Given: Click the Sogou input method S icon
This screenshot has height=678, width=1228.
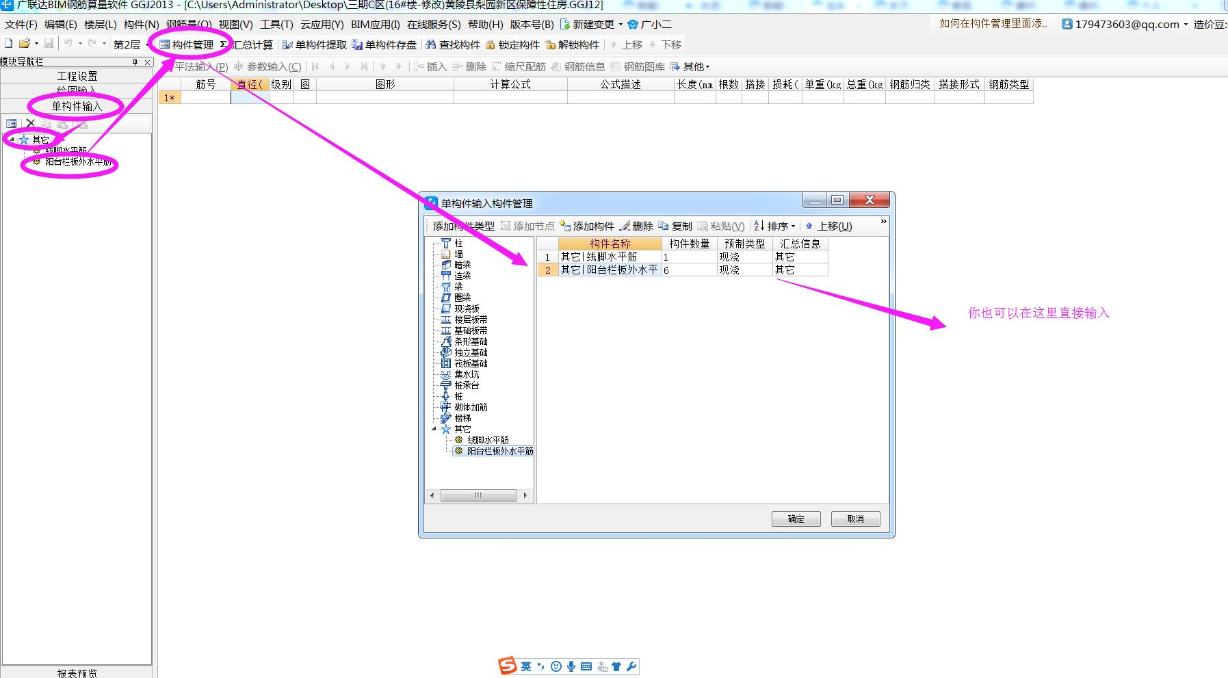Looking at the screenshot, I should click(x=508, y=666).
